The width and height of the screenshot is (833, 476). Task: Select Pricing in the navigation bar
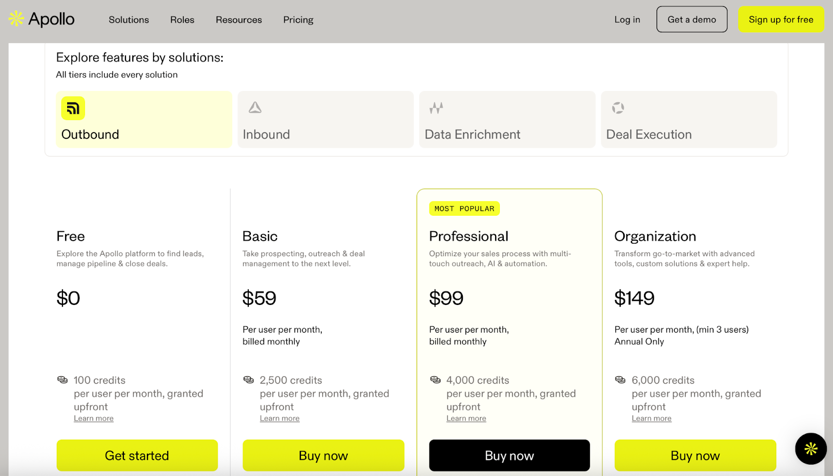(298, 19)
